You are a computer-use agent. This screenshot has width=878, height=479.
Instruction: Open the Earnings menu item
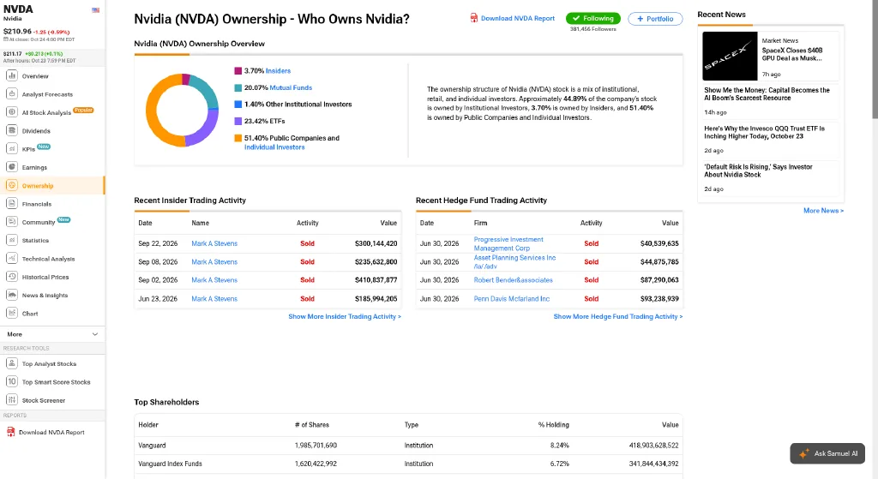click(34, 167)
